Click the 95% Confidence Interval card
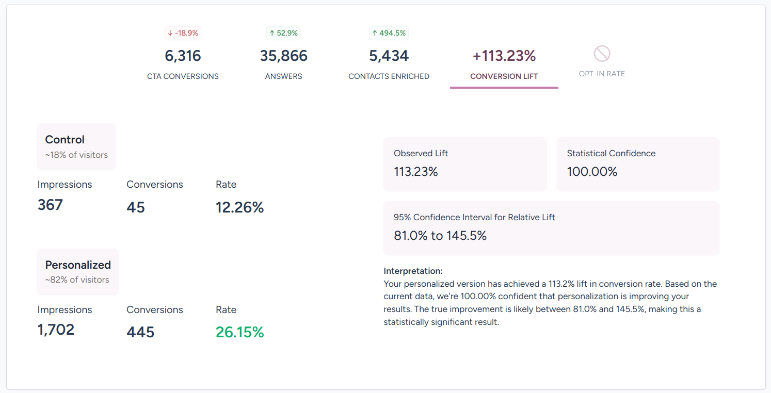771x393 pixels. coord(551,228)
